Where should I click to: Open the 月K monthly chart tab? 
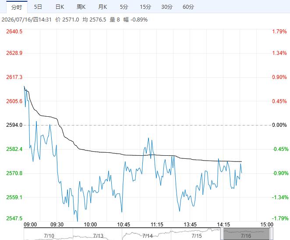[103, 7]
